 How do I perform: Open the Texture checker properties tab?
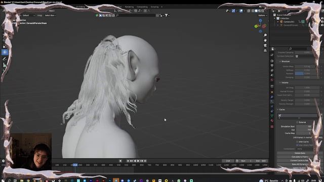272,126
